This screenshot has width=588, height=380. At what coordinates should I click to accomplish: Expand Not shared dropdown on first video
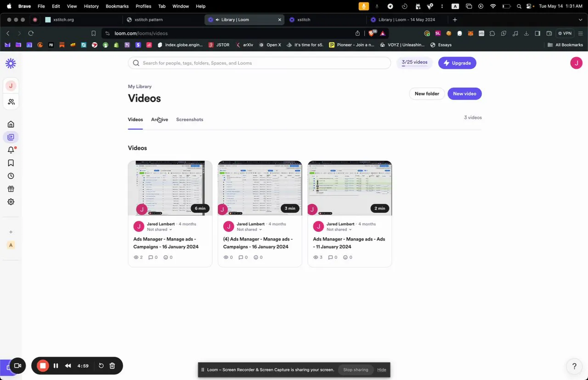click(159, 229)
